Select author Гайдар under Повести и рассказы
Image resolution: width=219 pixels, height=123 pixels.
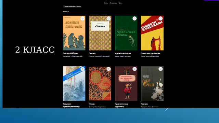pos(150,56)
